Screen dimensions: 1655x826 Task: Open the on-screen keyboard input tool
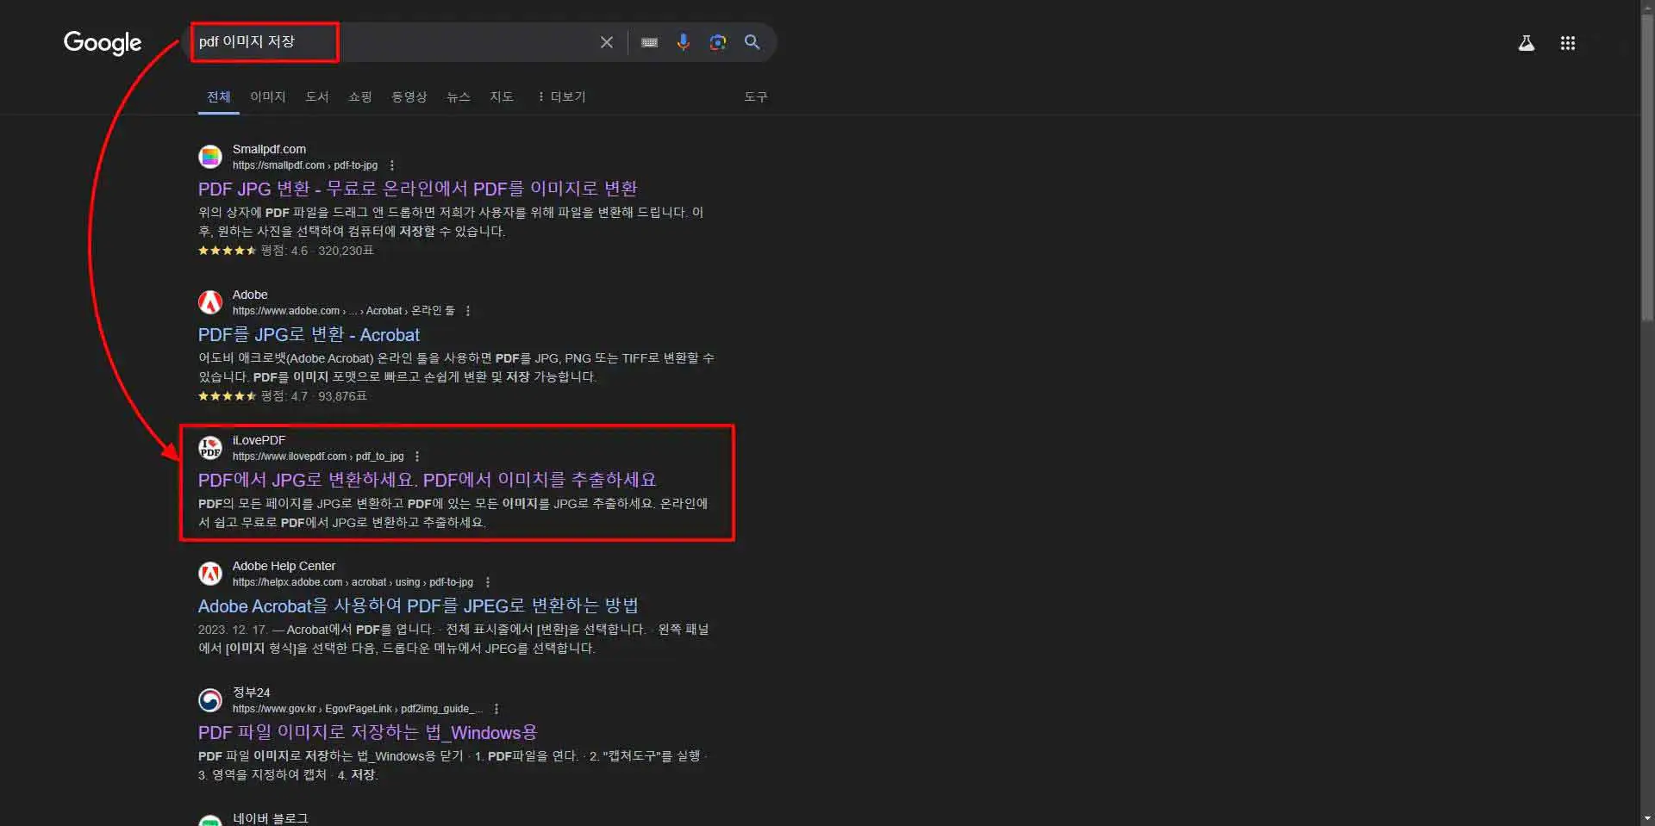click(x=650, y=42)
